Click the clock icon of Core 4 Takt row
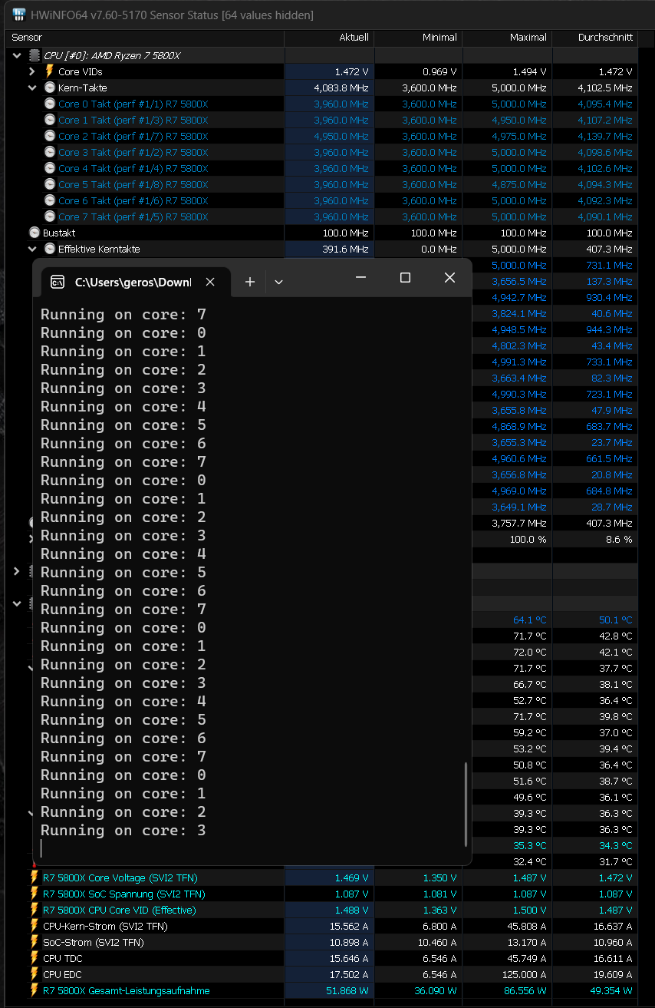 point(50,168)
